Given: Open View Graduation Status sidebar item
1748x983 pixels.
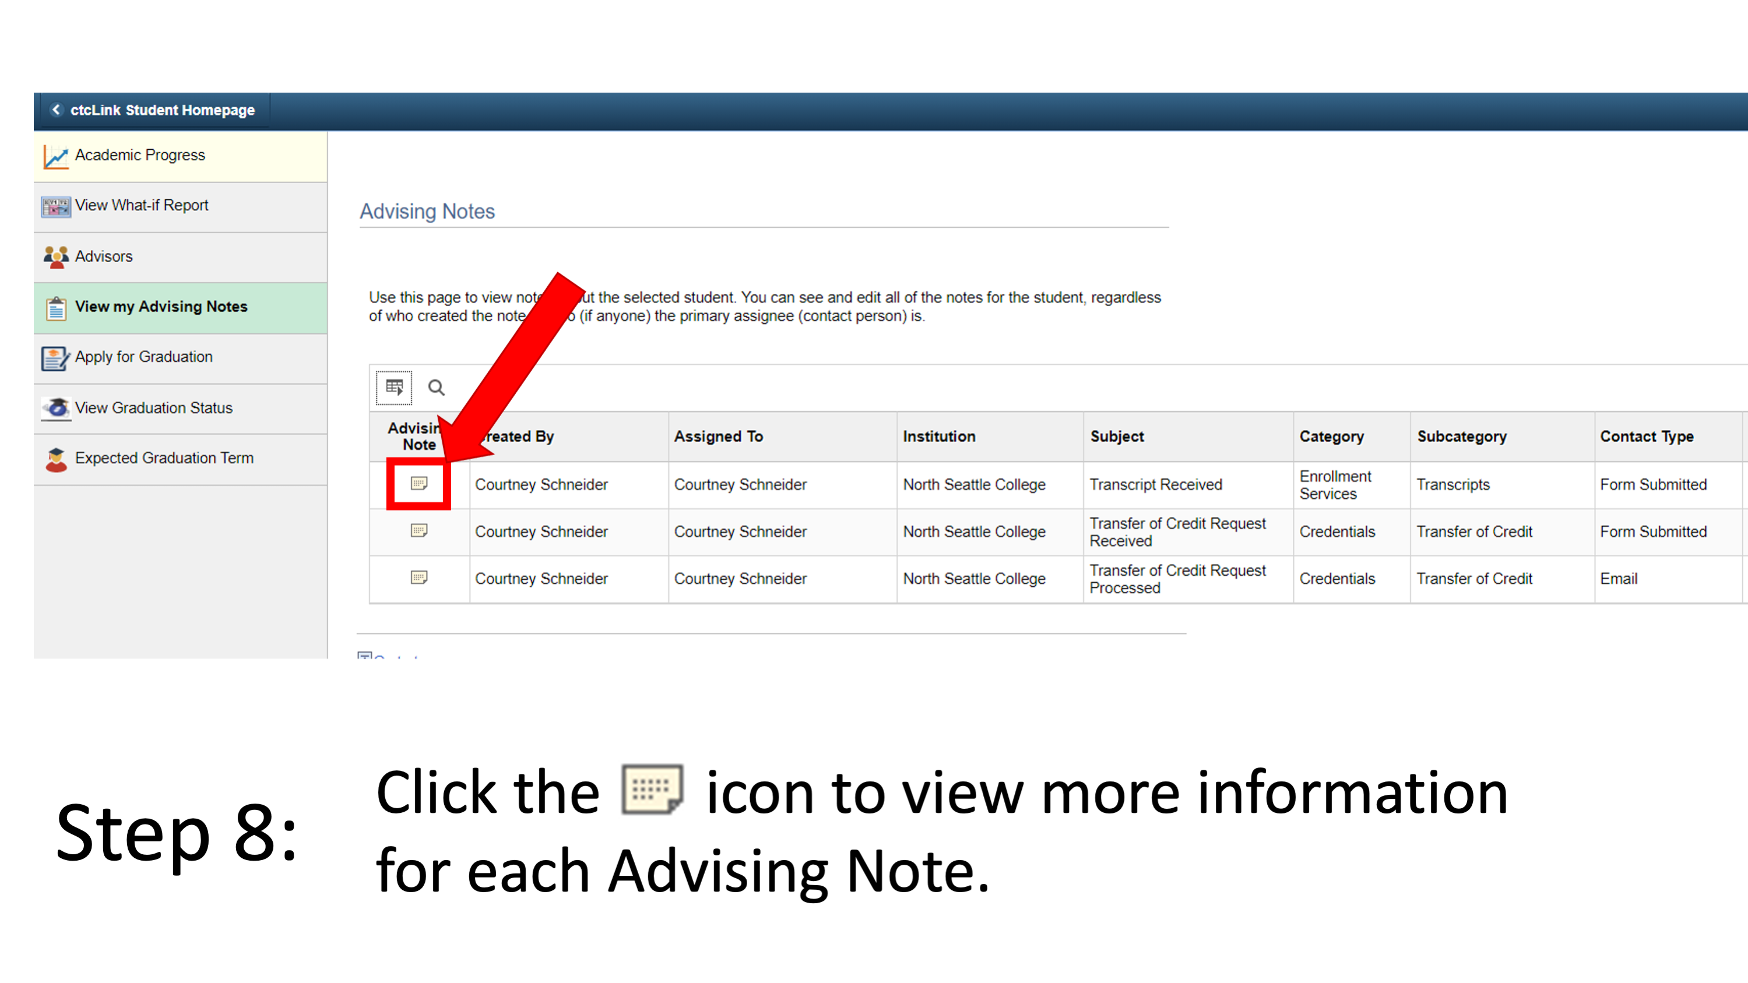Looking at the screenshot, I should [x=153, y=407].
